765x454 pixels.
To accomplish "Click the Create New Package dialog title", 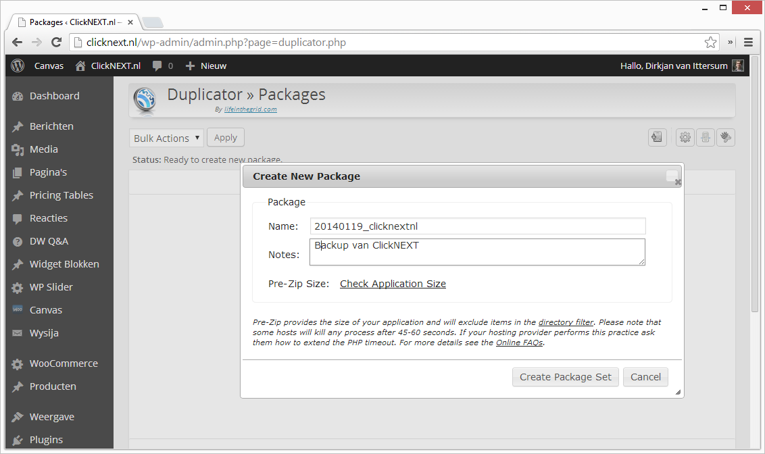I will pyautogui.click(x=306, y=176).
